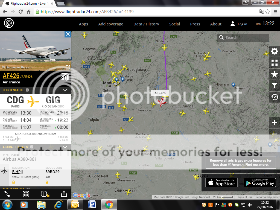Reload the page with refresh icon
280x210 pixels.
(21, 11)
